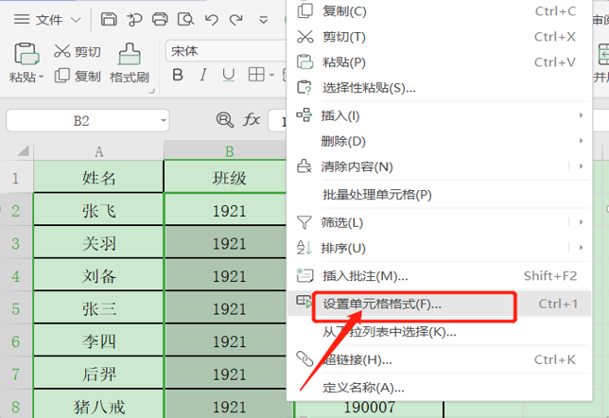Choose 定义名称(A)... in context menu

[x=439, y=388]
